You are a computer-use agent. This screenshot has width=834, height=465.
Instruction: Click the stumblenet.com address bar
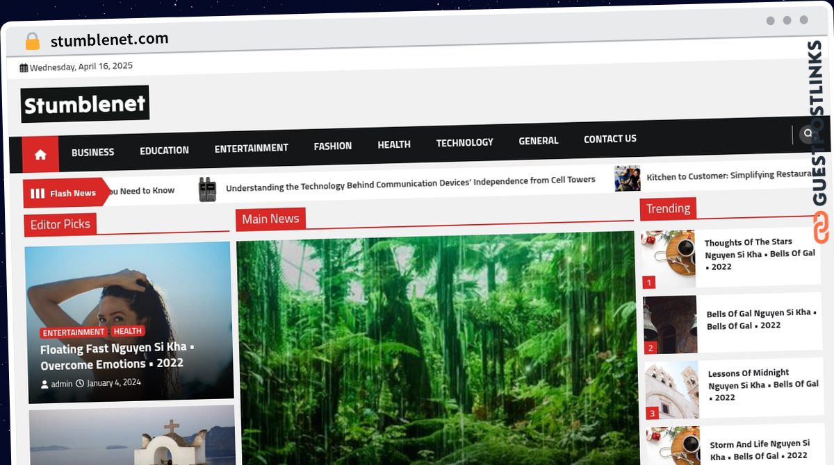click(x=109, y=40)
